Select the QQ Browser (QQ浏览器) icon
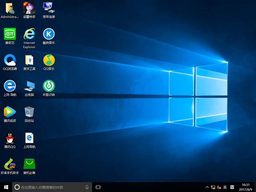 [x=10, y=60]
